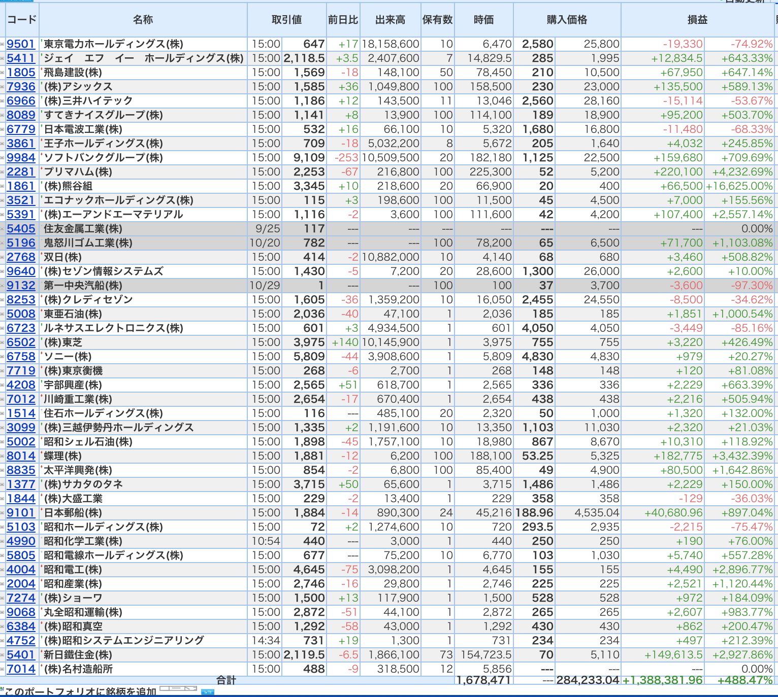Focus the add-stock code input field
The width and height of the screenshot is (778, 697).
(x=178, y=689)
